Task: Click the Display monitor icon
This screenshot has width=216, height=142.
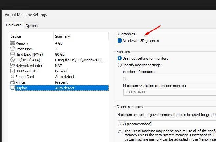Action: (x=12, y=88)
